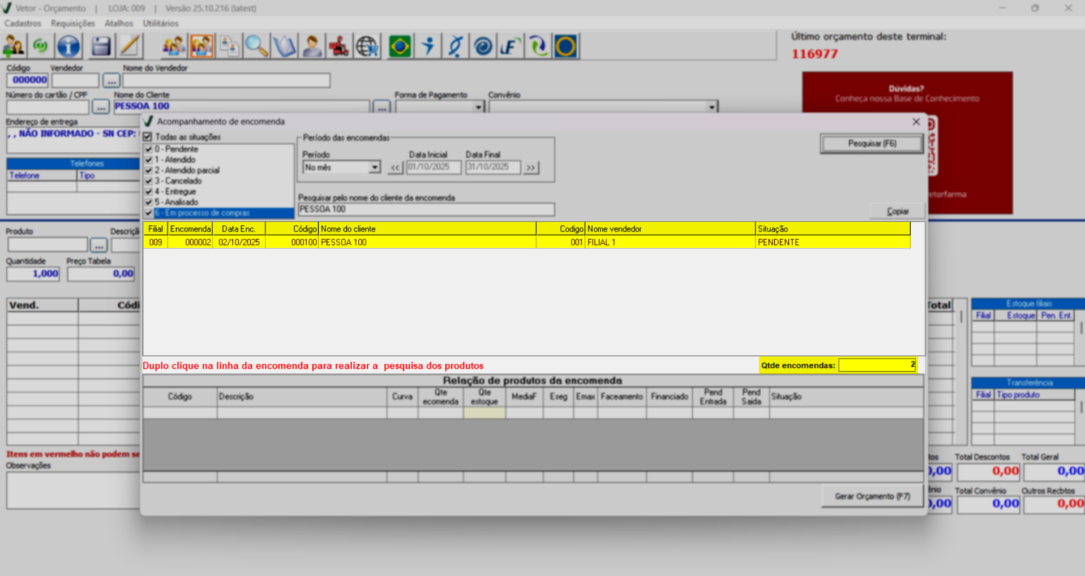Open the Período dropdown showing 'No mês'
The image size is (1085, 576).
(374, 167)
